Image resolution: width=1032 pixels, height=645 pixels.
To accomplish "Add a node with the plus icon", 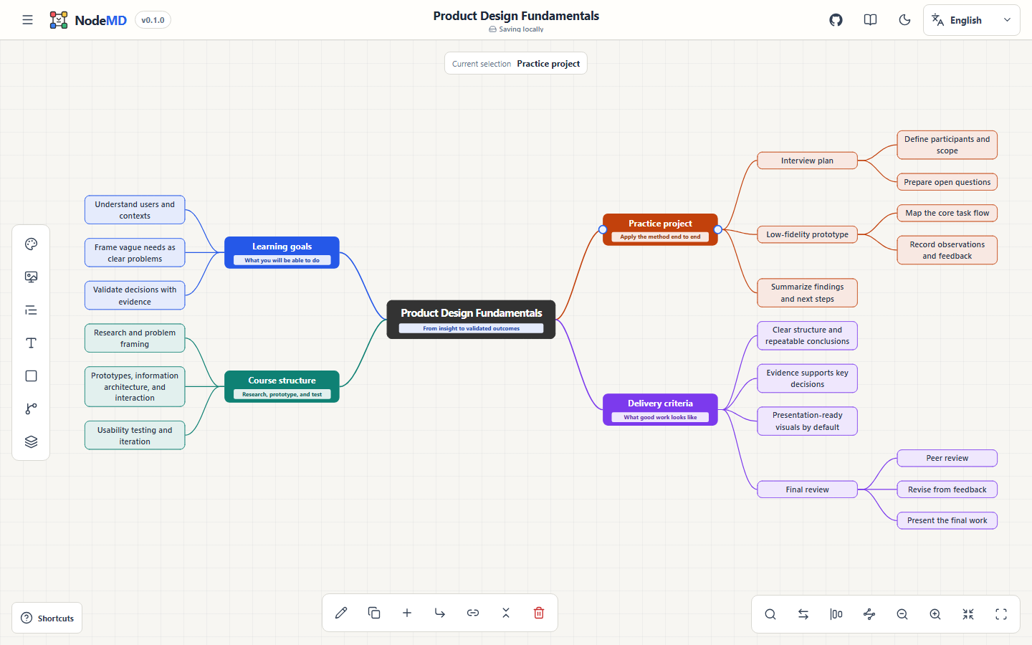I will pyautogui.click(x=407, y=613).
